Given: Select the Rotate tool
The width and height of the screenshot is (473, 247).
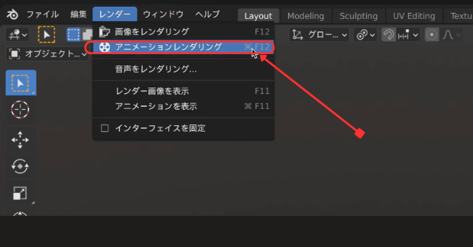Looking at the screenshot, I should click(20, 166).
